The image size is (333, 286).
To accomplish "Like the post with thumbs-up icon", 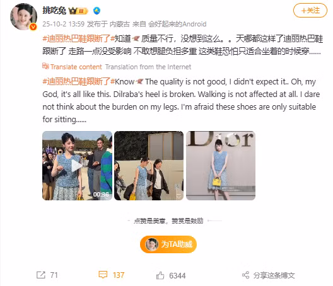I will 160,275.
